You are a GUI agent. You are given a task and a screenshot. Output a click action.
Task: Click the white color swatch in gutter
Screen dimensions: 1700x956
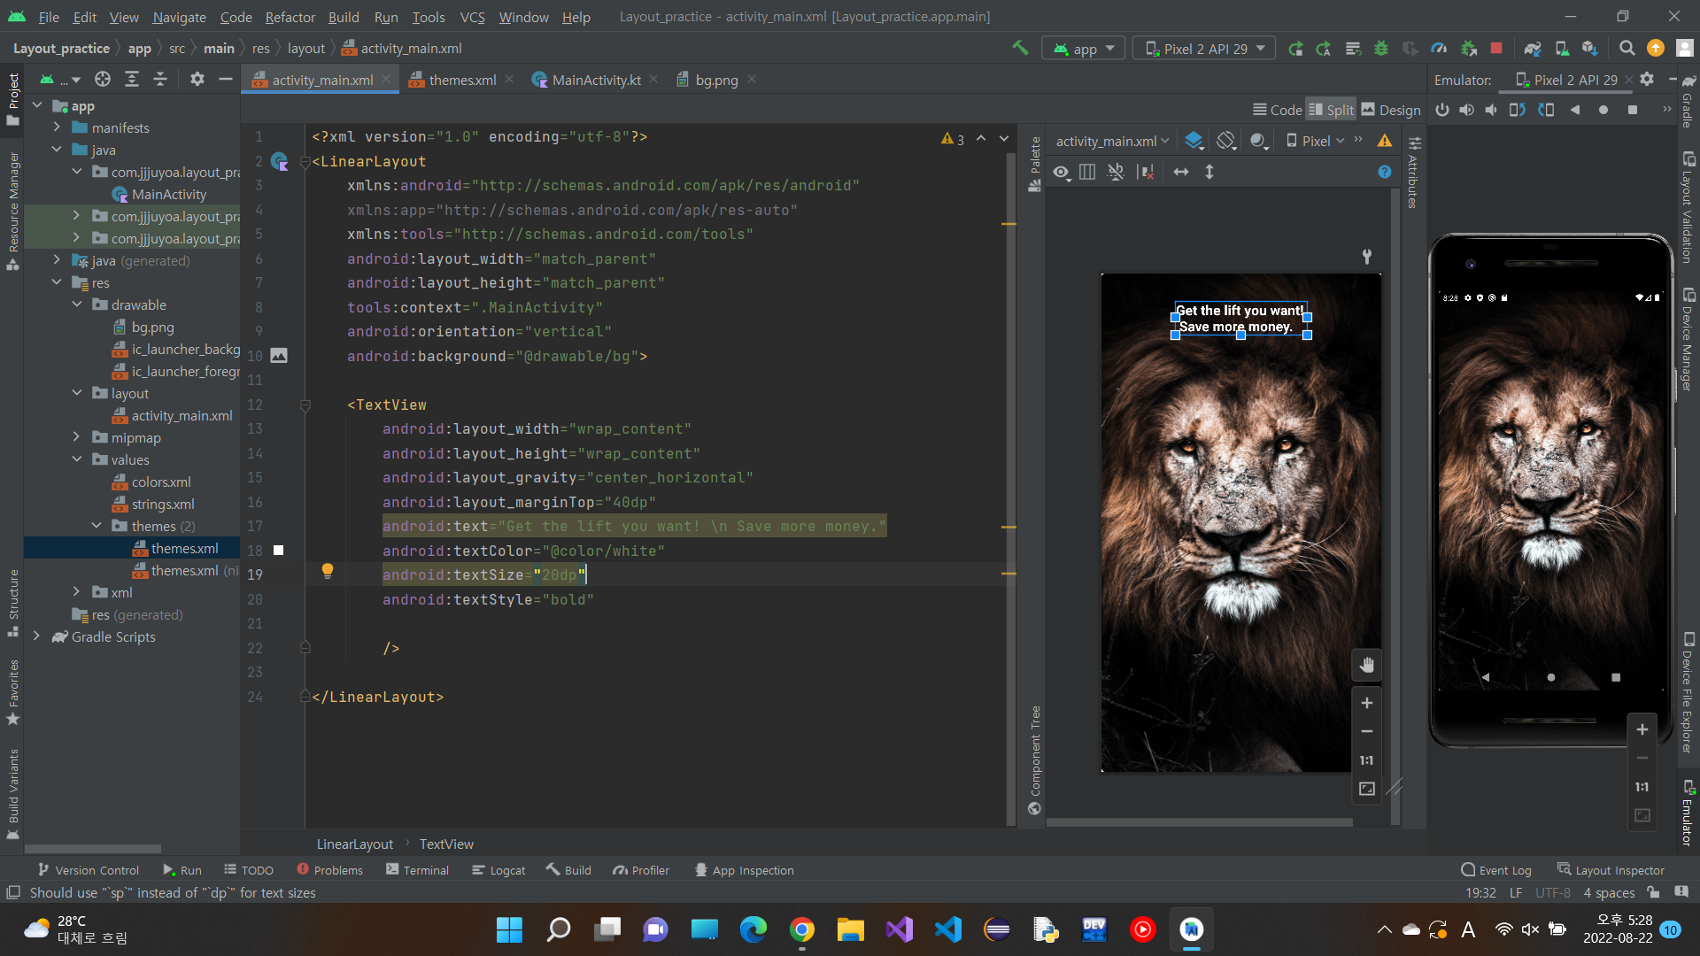coord(278,551)
